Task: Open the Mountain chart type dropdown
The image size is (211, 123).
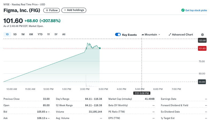Action: 151,34
